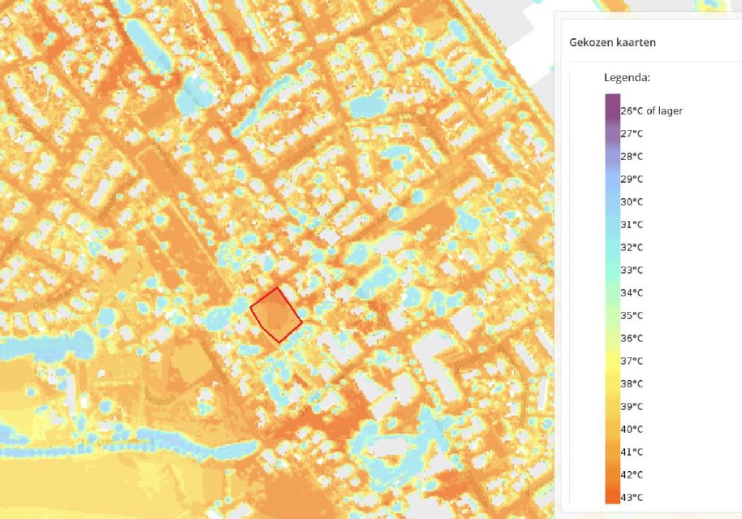Screen dimensions: 742x519
Task: Click the 29°C legend label
Action: 632,179
